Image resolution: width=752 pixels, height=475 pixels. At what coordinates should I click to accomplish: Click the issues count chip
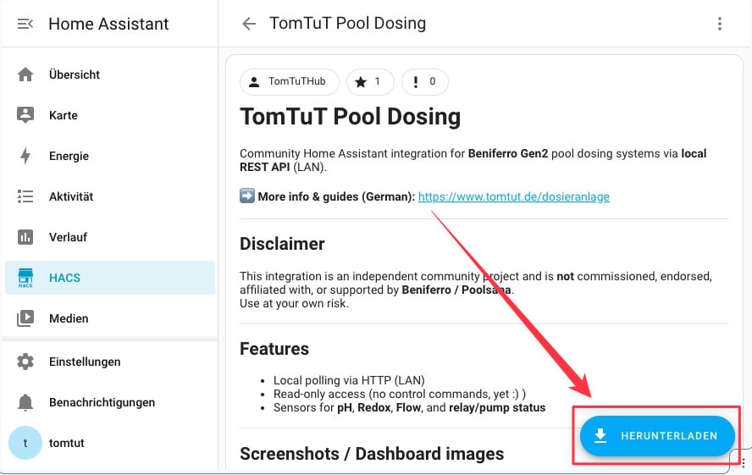pos(424,82)
